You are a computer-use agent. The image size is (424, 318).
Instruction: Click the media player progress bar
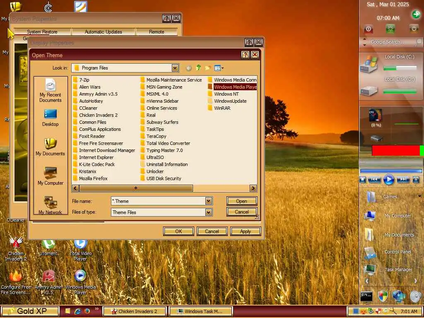tap(391, 171)
